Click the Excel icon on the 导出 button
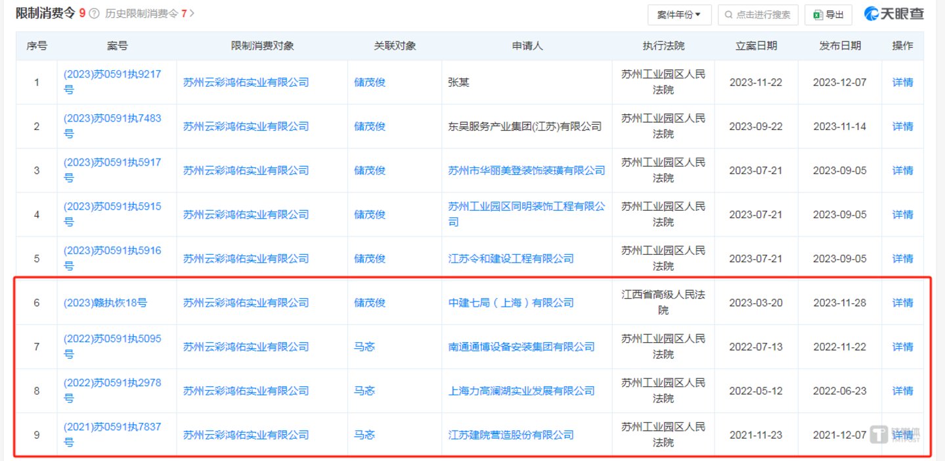The image size is (945, 461). 818,14
